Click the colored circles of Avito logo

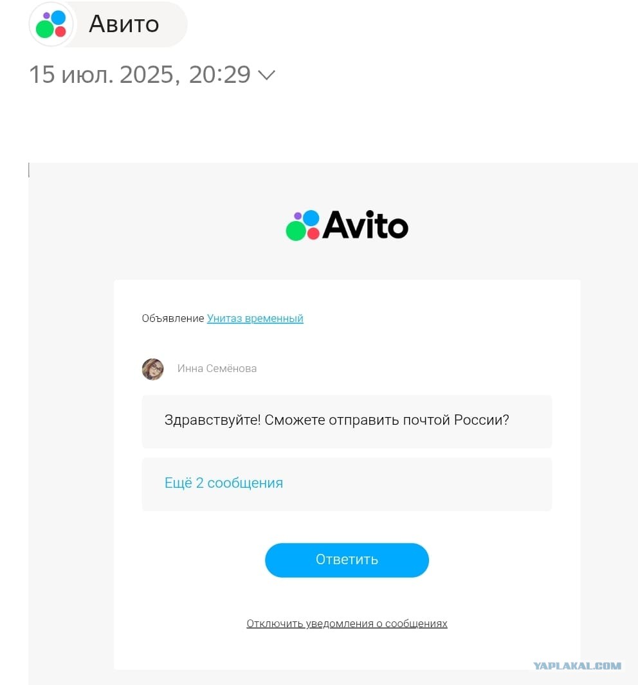(x=303, y=226)
